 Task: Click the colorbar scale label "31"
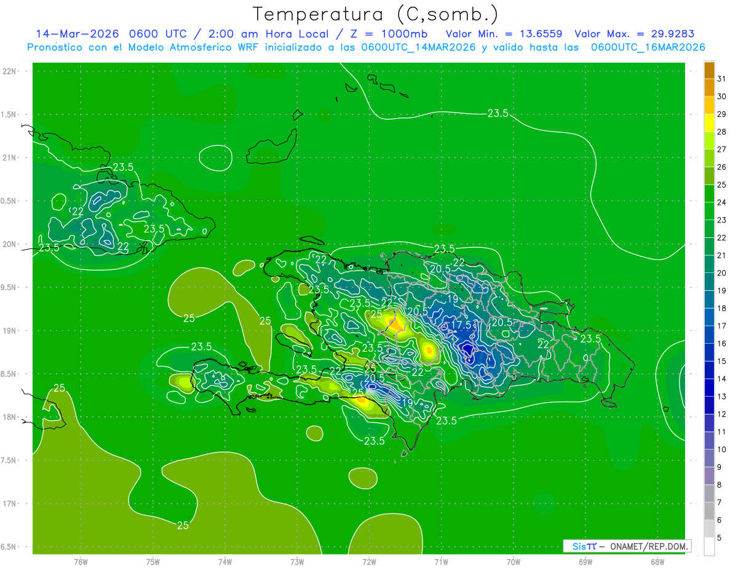[721, 79]
